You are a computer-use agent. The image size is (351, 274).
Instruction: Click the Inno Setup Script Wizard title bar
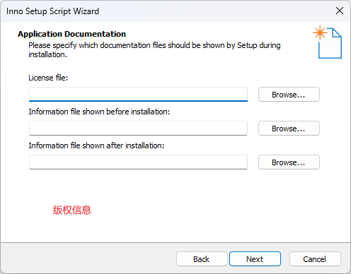[x=165, y=11]
